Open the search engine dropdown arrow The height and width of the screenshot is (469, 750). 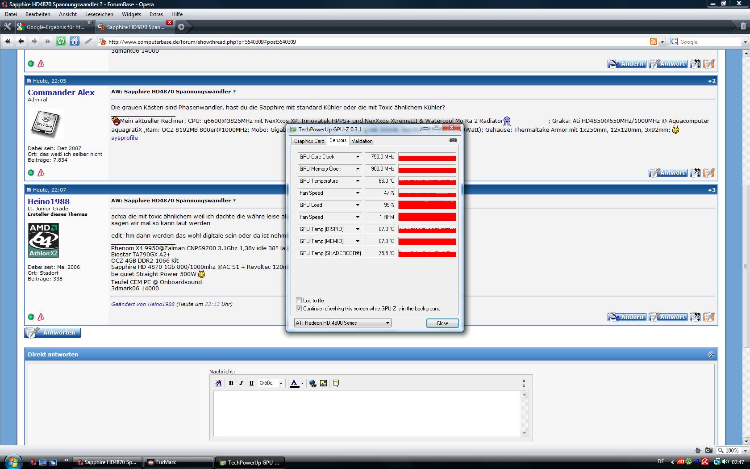(745, 42)
